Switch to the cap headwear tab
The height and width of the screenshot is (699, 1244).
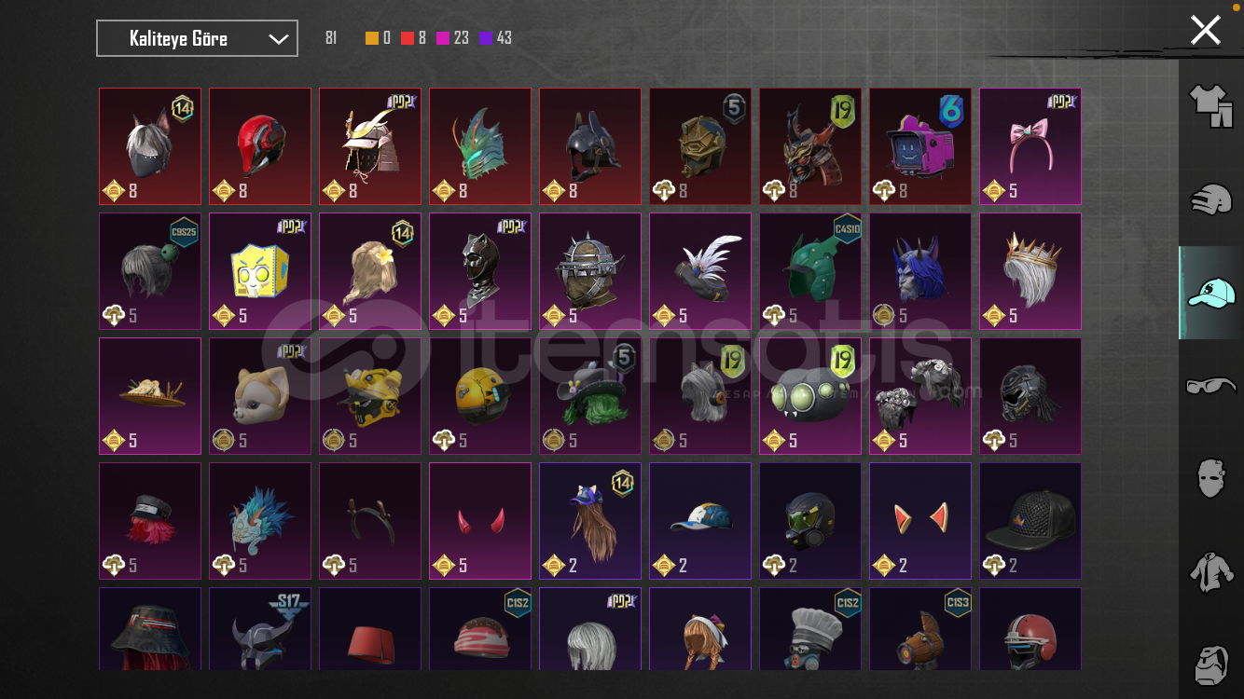pos(1210,293)
